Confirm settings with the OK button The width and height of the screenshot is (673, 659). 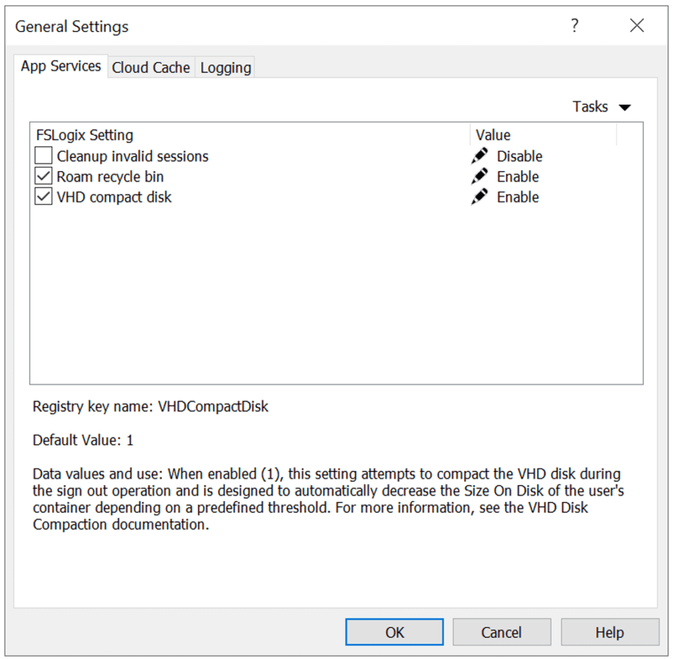pyautogui.click(x=394, y=631)
